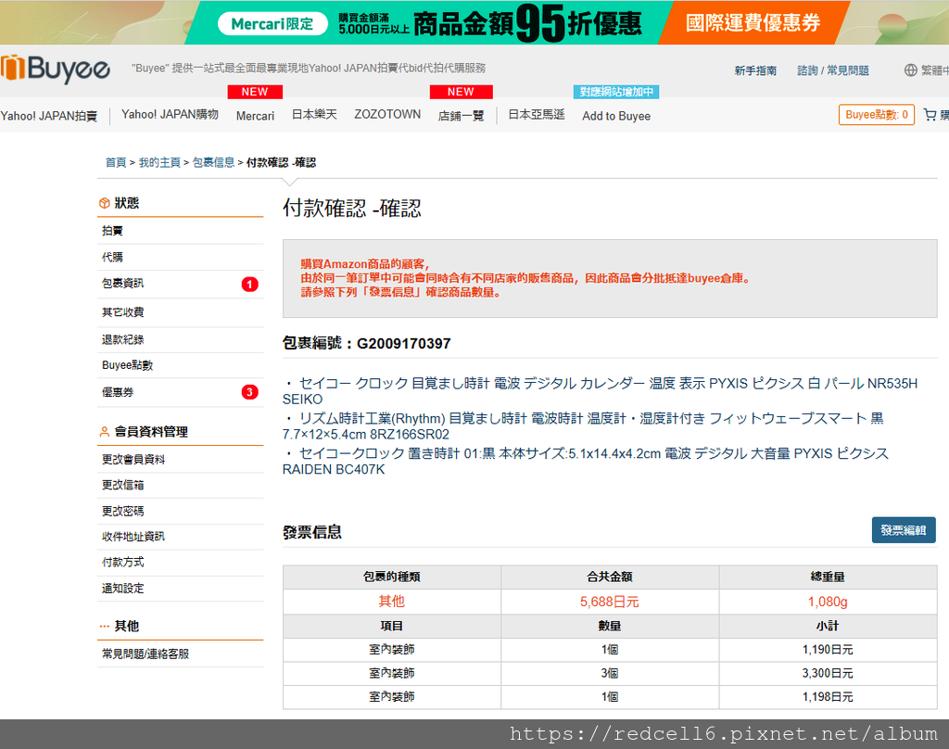Open Buyee點數 in the sidebar

pyautogui.click(x=180, y=365)
